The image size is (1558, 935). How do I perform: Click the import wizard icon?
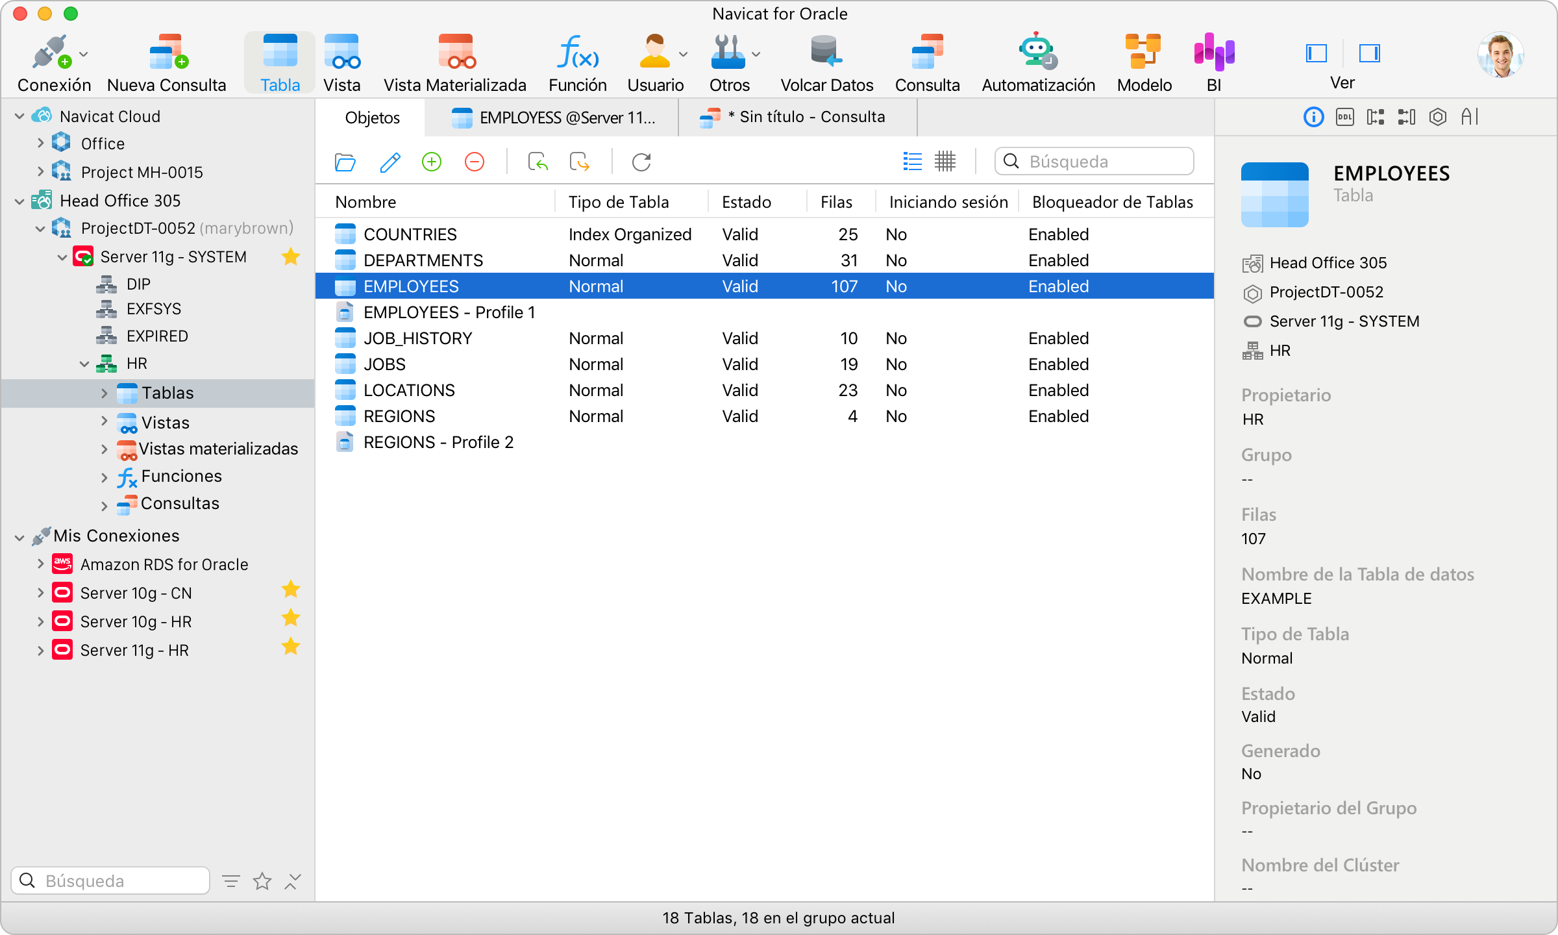538,162
